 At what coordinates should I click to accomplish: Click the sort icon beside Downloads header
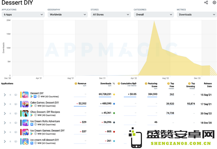[114, 83]
